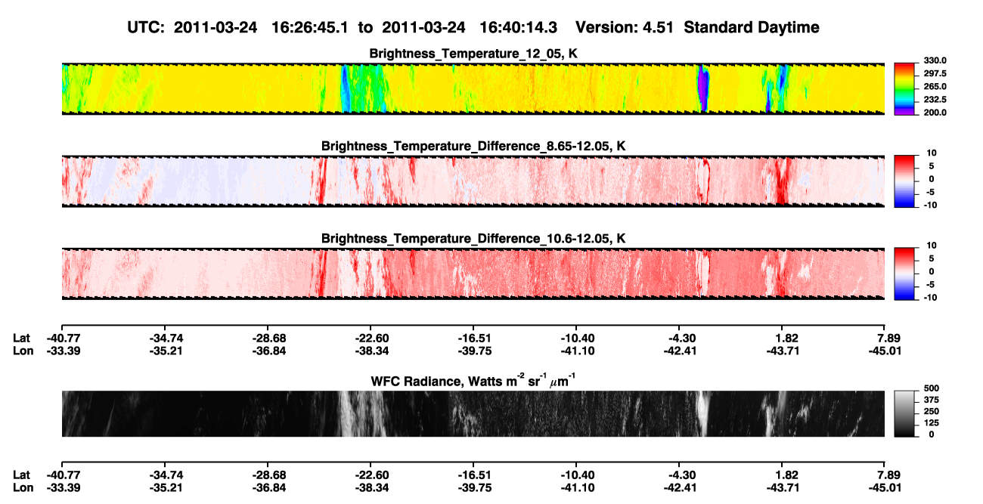Select the 8.65-12.05 temperature difference image strip
The width and height of the screenshot is (983, 504).
473,181
